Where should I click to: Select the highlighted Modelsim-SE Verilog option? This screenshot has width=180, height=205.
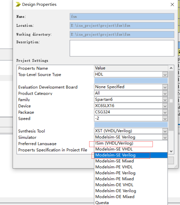point(131,155)
